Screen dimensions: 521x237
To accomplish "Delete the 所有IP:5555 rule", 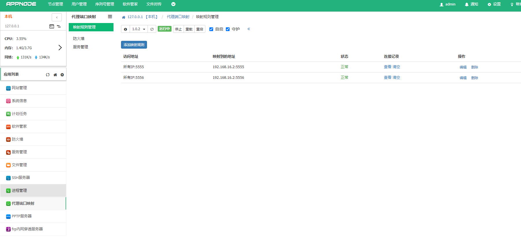I will 475,67.
